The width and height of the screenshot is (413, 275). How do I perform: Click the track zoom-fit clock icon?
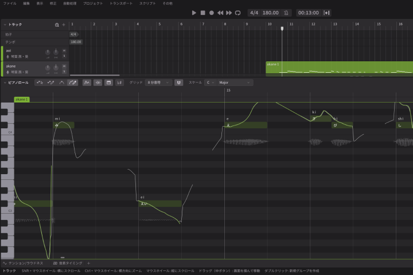click(57, 25)
